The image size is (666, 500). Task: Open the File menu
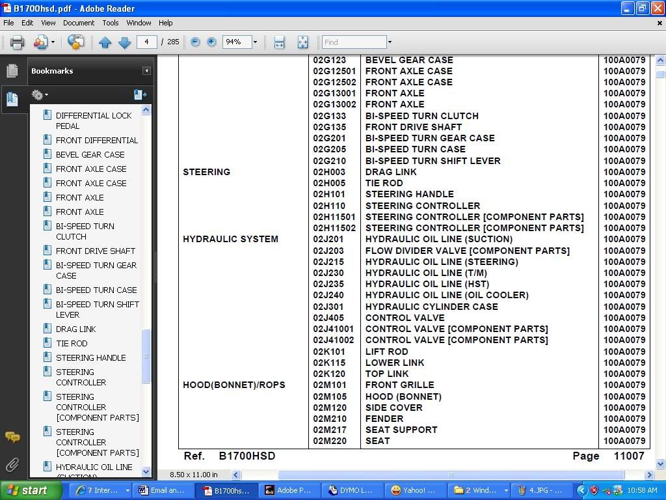tap(8, 23)
